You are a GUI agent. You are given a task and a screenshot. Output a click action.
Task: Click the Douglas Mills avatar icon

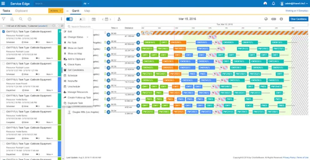tap(69, 112)
